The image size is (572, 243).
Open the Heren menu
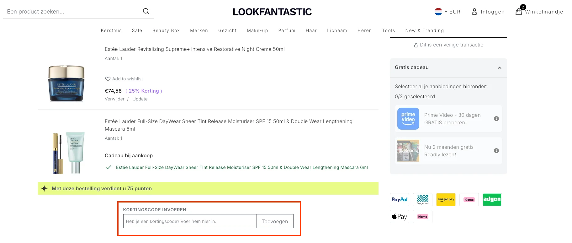click(365, 30)
